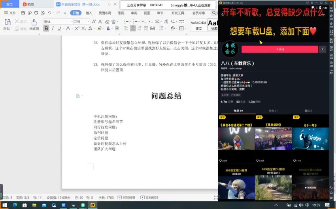Choose paragraph shading fill color
The image size is (336, 209).
coord(173,28)
